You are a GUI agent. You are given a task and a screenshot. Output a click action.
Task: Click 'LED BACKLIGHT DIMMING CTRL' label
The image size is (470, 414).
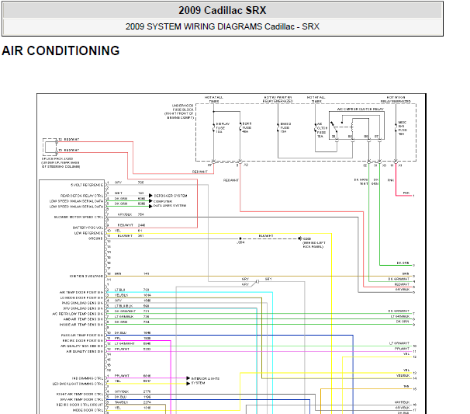pyautogui.click(x=78, y=384)
